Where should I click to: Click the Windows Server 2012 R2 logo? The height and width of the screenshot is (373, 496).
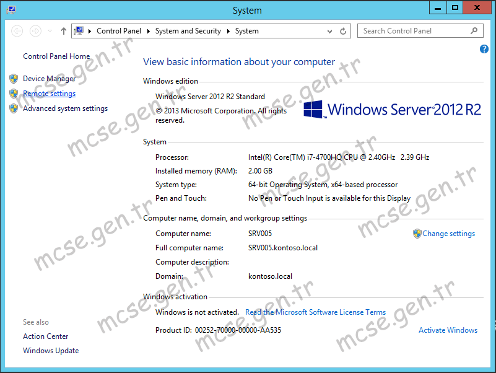pyautogui.click(x=392, y=110)
